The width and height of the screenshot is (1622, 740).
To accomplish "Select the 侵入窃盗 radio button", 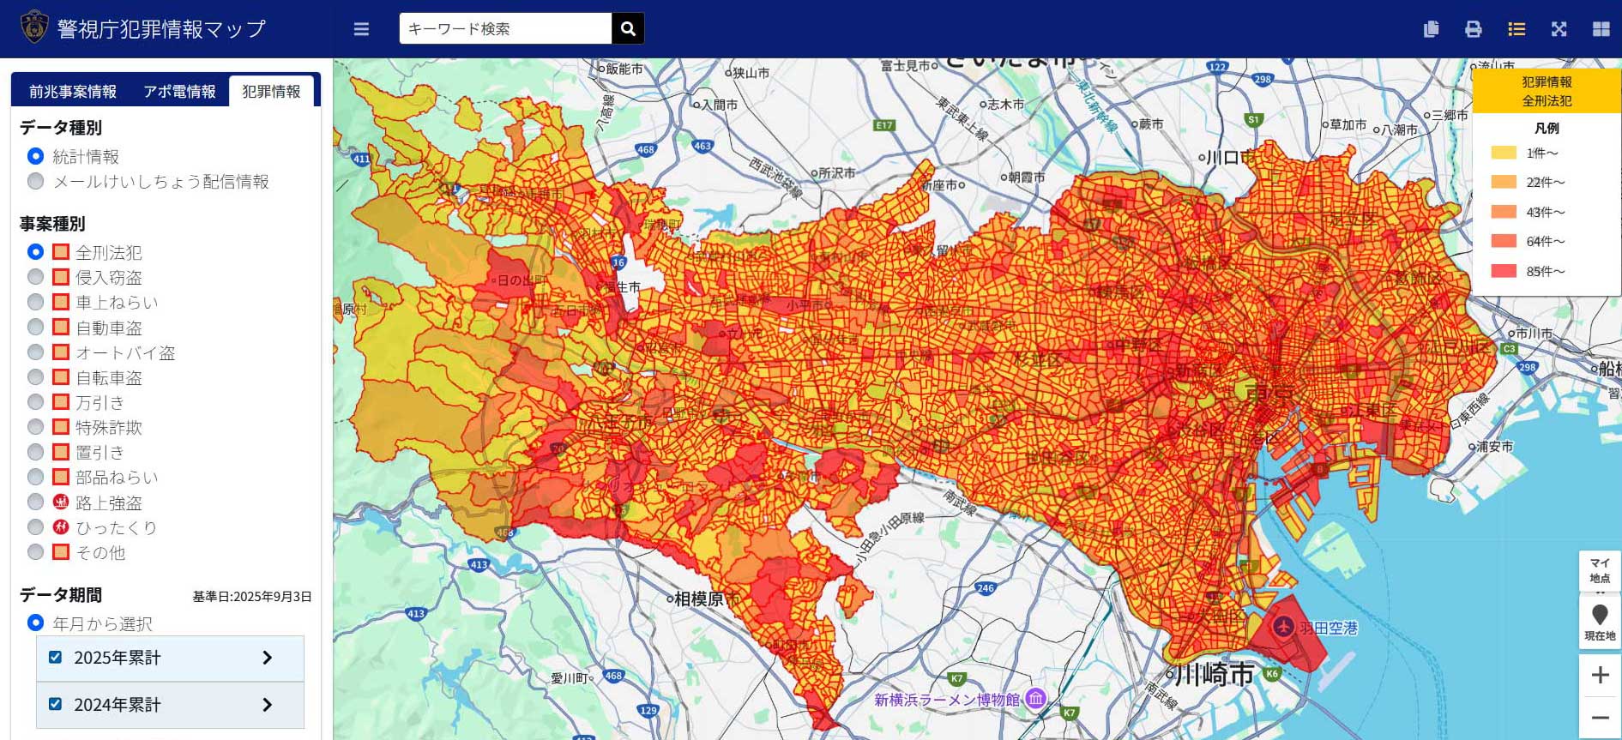I will click(35, 277).
